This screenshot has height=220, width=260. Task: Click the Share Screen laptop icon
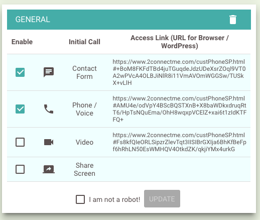pos(49,169)
